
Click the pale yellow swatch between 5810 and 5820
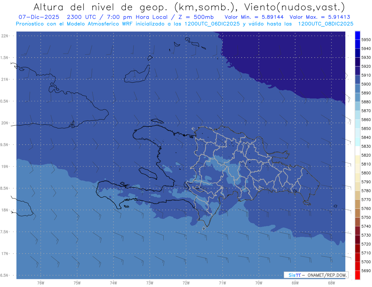(x=357, y=160)
